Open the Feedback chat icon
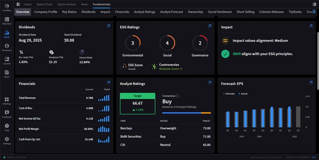 tap(7, 113)
